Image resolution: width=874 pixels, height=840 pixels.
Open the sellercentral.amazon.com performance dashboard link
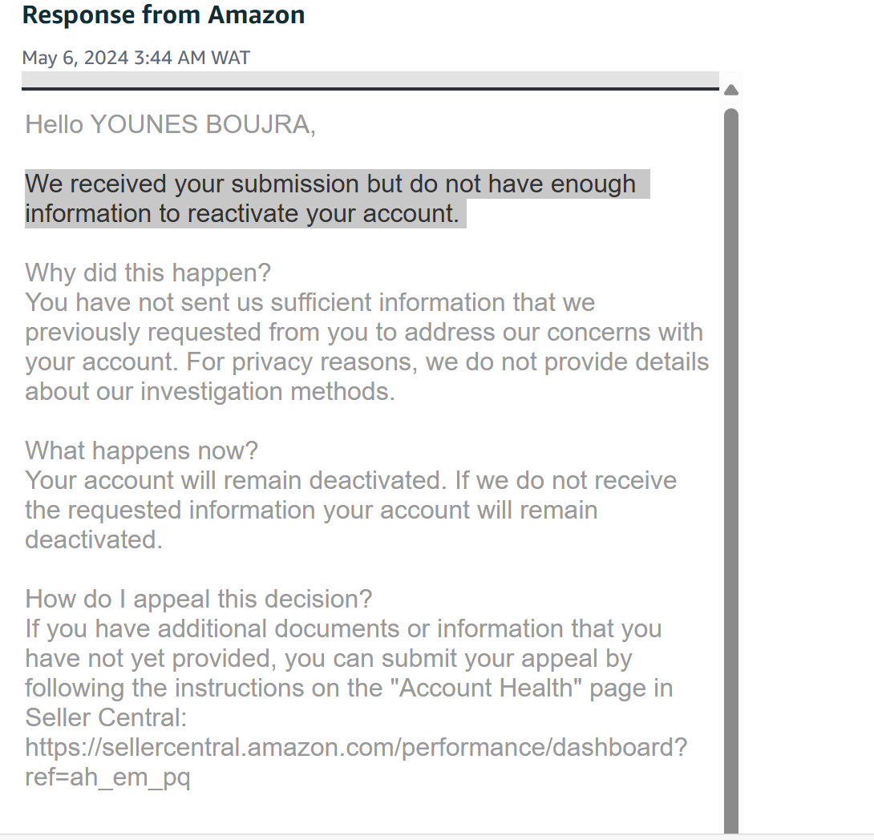356,748
